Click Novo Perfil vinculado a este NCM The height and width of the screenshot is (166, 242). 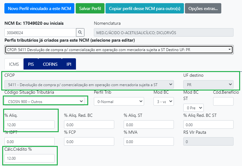pyautogui.click(x=39, y=8)
